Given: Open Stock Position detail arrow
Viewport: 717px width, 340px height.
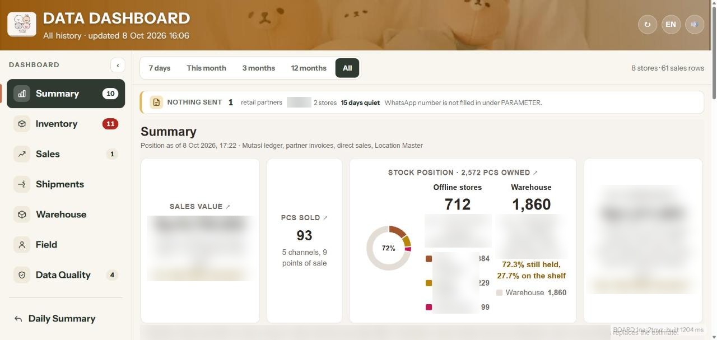Looking at the screenshot, I should pos(535,173).
